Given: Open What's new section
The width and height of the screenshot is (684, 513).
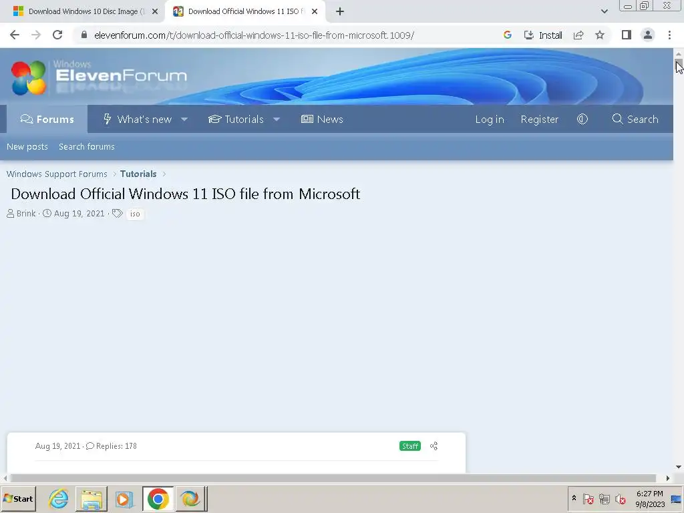Looking at the screenshot, I should click(138, 119).
